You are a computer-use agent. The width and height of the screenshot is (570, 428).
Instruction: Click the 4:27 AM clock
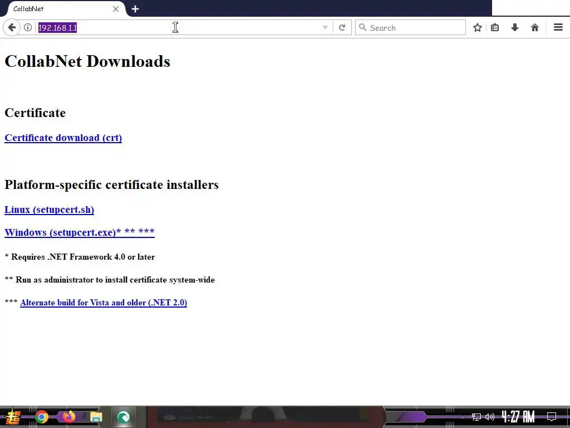[x=518, y=416]
